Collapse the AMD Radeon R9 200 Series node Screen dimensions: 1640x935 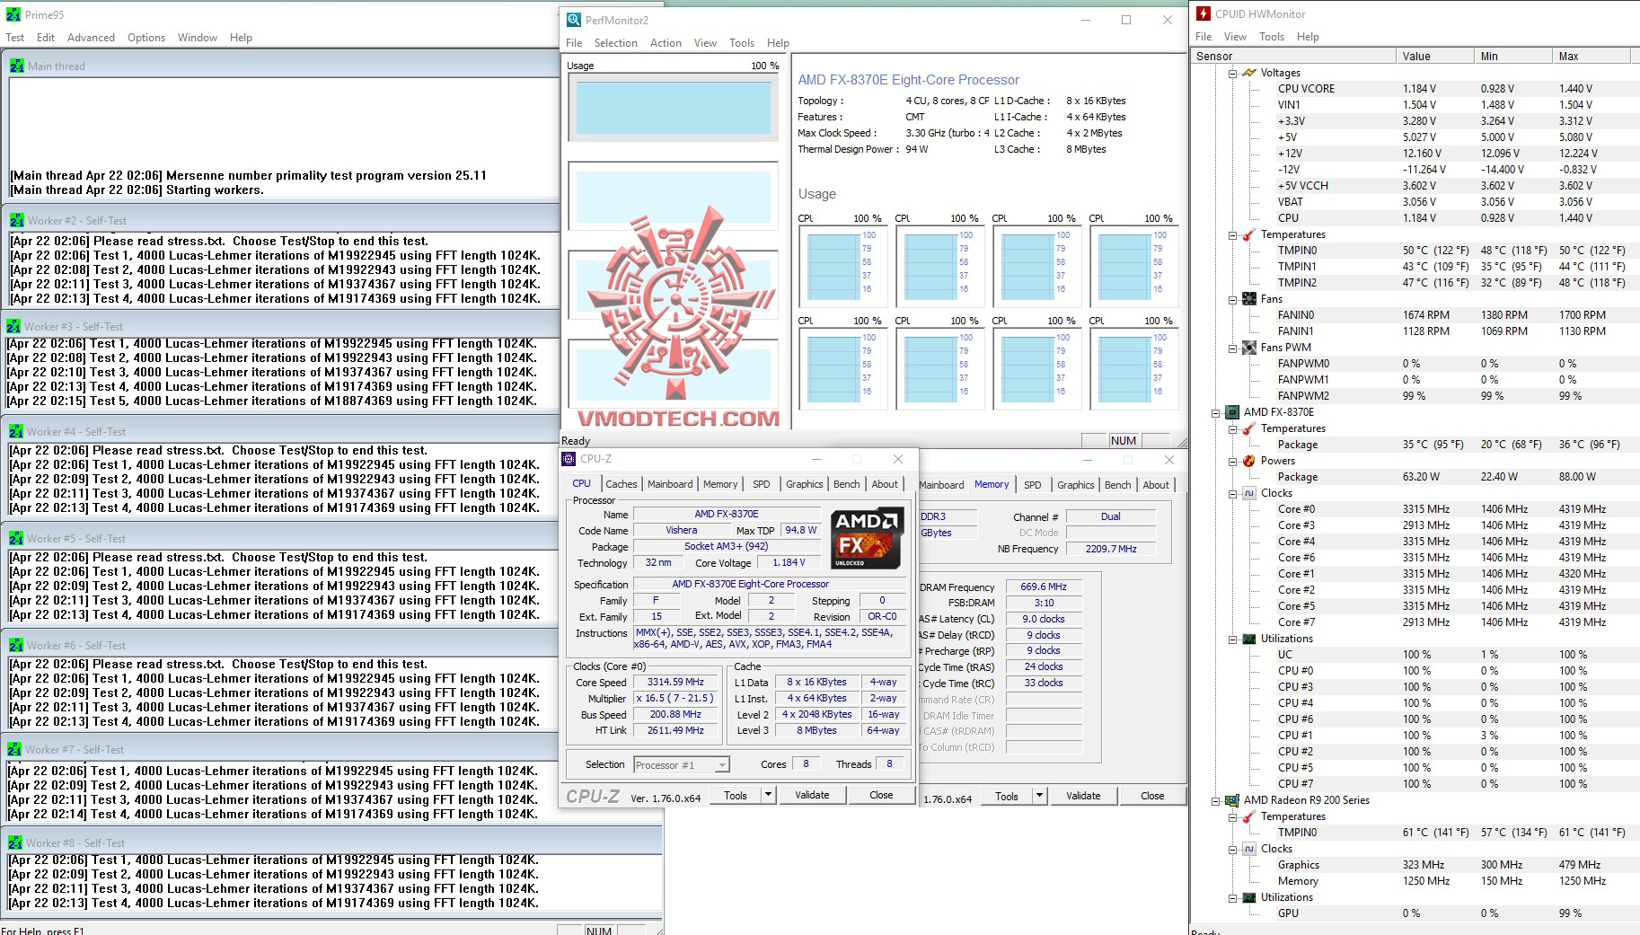(1216, 800)
